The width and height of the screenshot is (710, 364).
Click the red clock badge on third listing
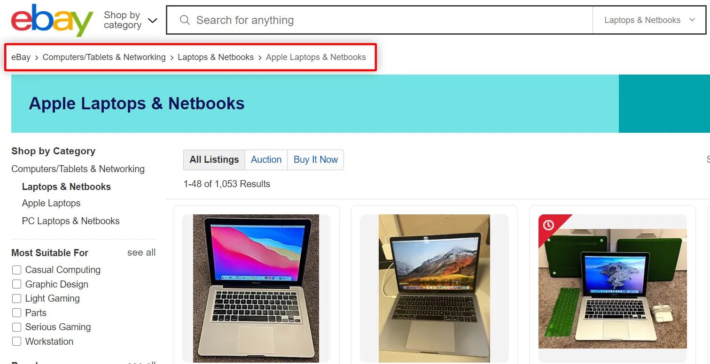pos(548,226)
